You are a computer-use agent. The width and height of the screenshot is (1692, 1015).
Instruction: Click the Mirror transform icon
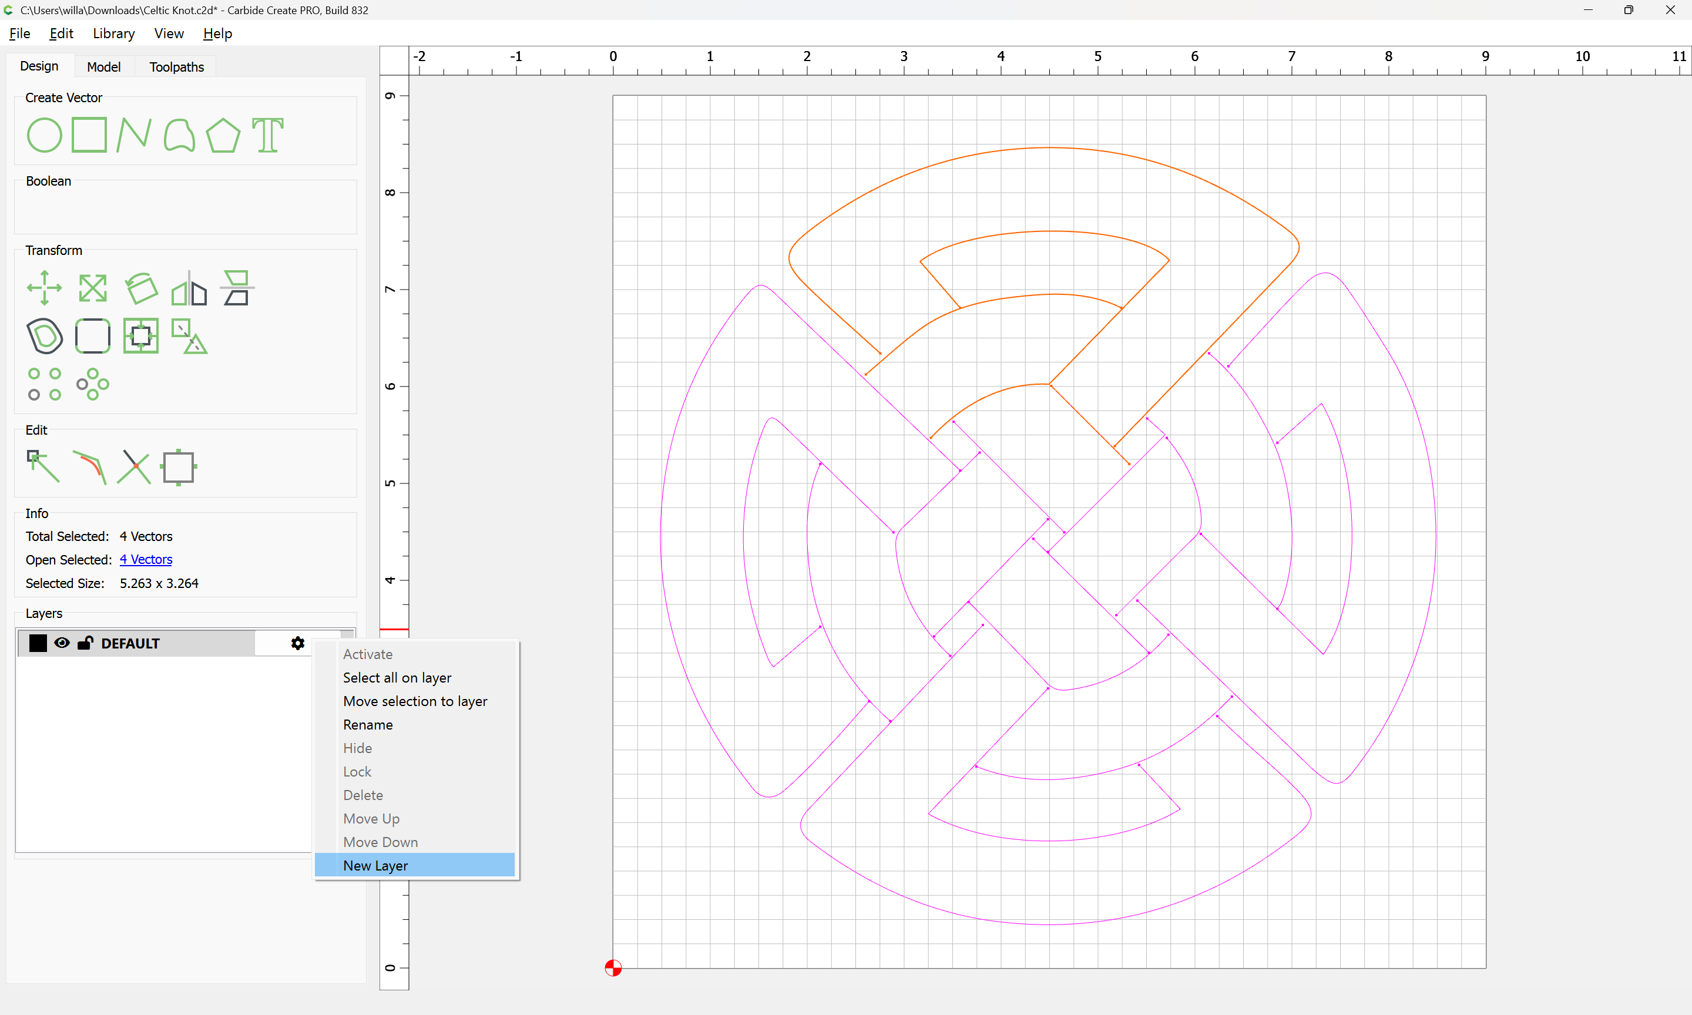click(189, 288)
